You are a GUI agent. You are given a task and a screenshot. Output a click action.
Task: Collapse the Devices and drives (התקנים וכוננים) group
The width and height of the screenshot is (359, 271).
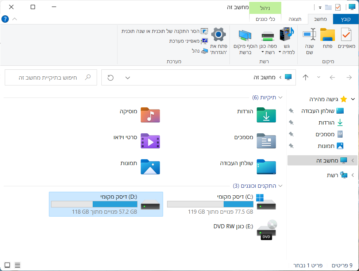coord(280,186)
